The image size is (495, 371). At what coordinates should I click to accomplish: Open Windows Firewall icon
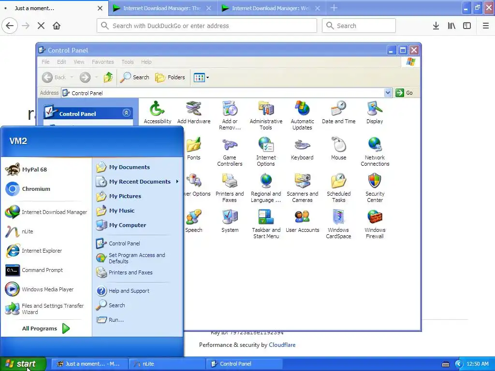point(375,224)
